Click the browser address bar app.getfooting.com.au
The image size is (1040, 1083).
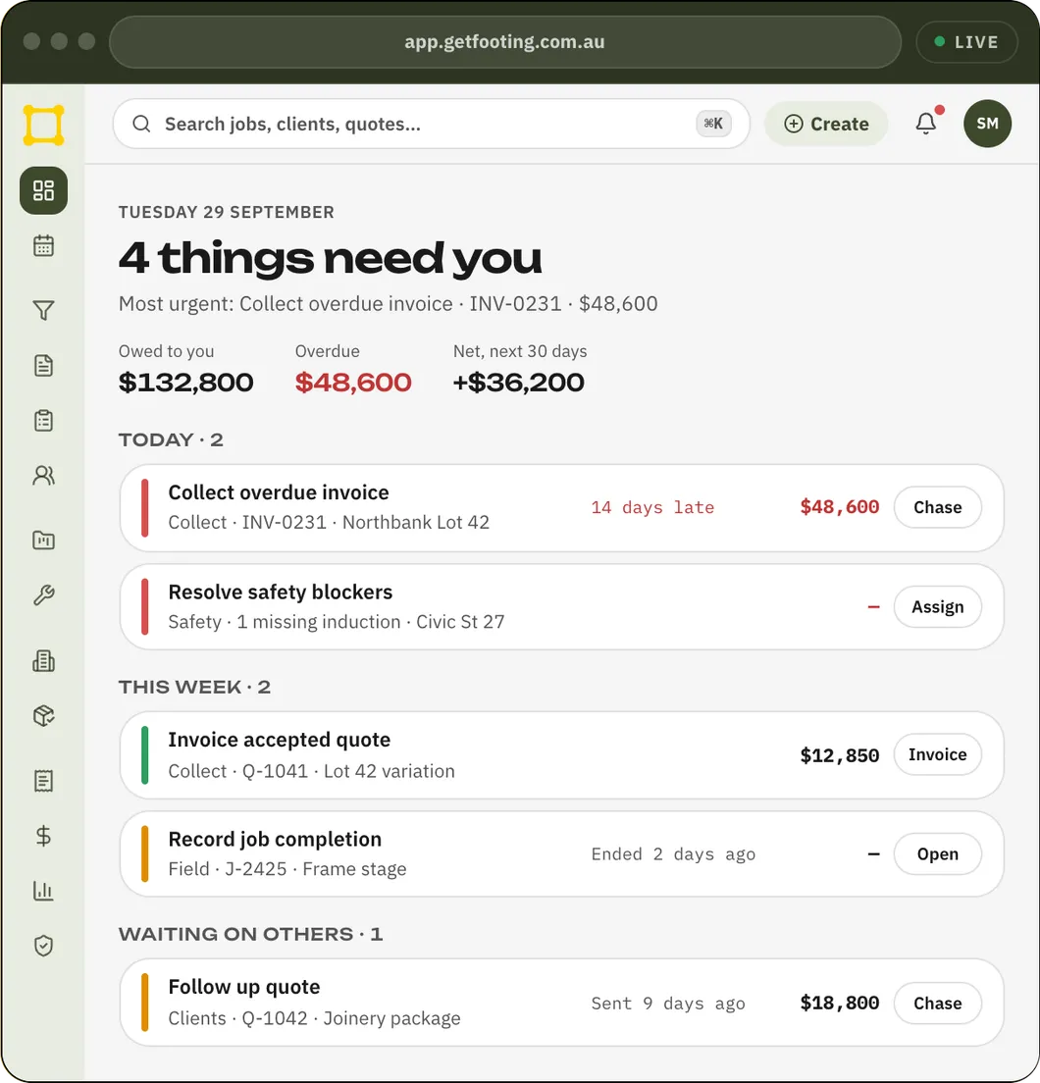[505, 41]
